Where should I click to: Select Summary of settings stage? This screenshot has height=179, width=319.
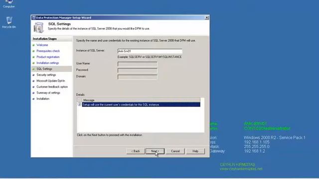[48, 93]
